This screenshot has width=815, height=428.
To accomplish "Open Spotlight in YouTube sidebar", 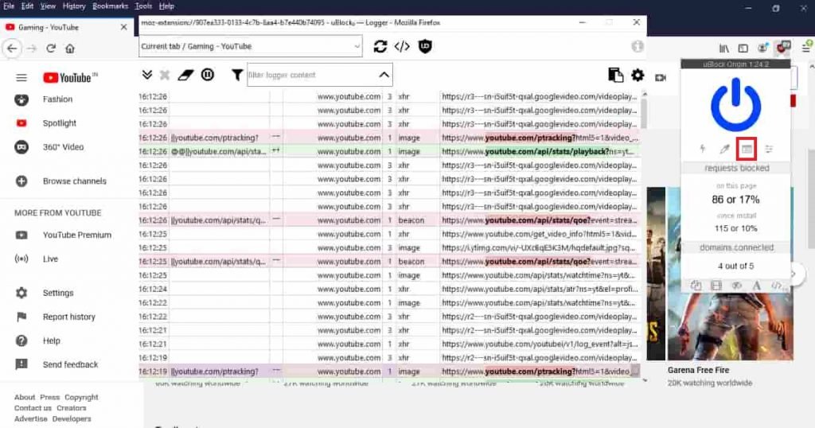I will pyautogui.click(x=59, y=123).
